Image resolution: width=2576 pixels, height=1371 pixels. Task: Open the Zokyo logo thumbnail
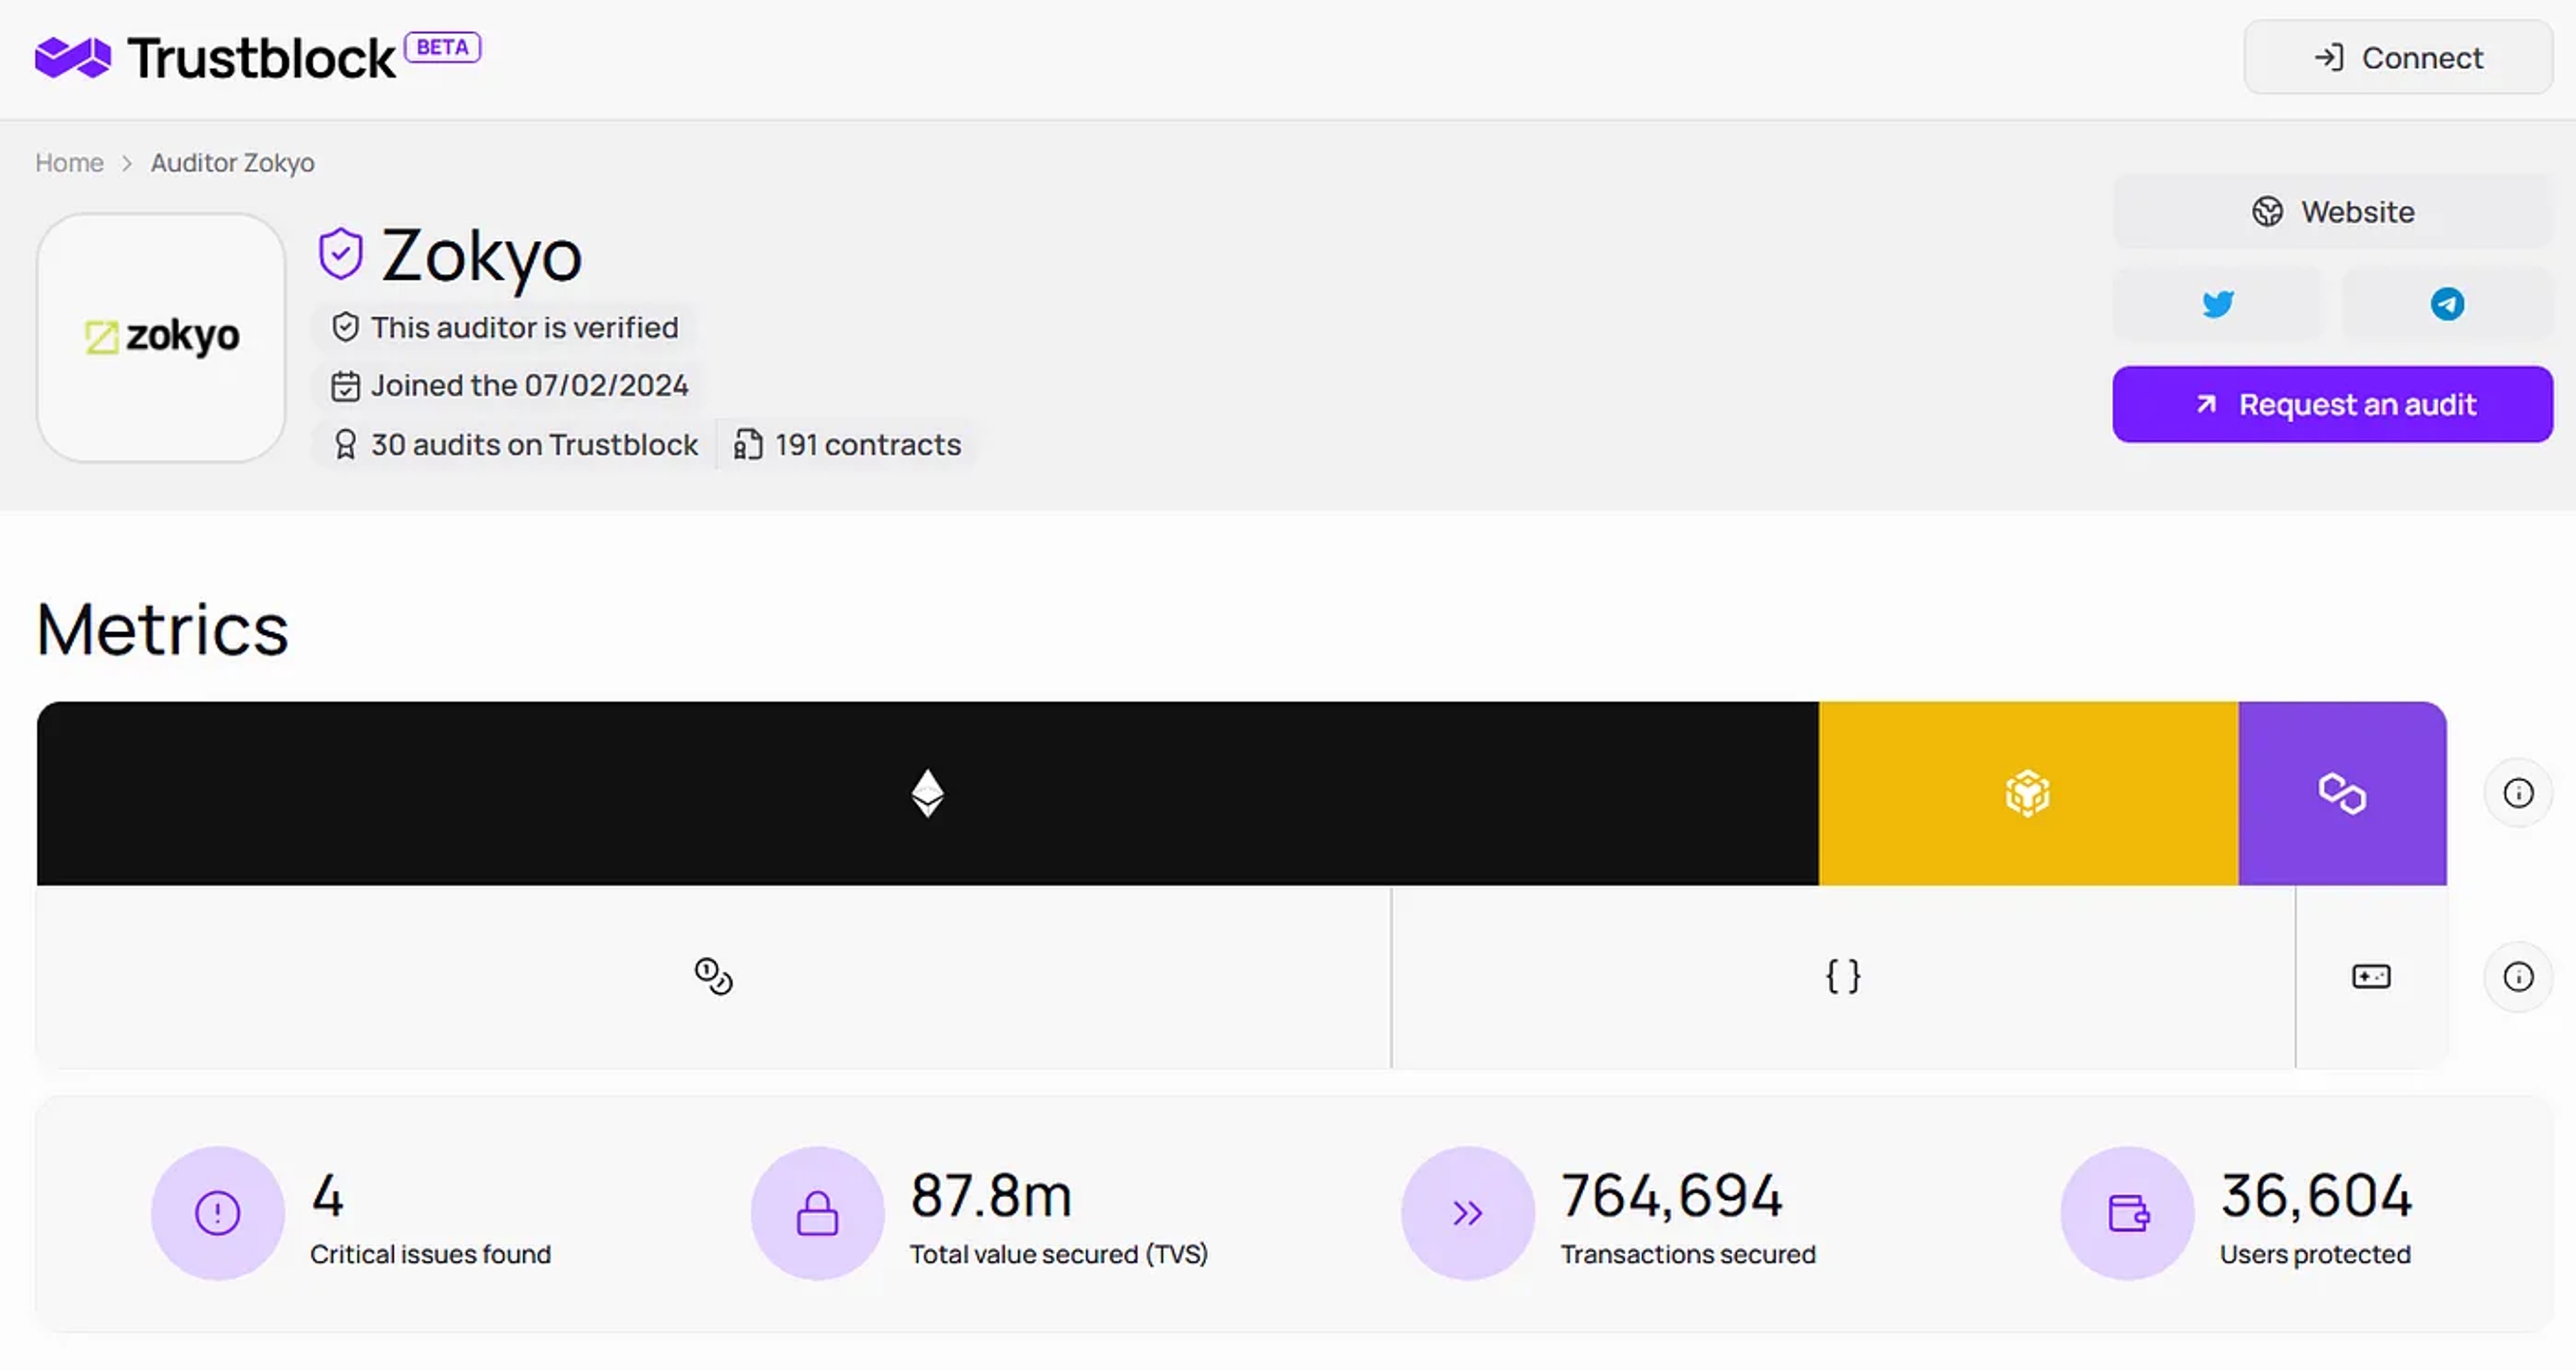[x=161, y=337]
